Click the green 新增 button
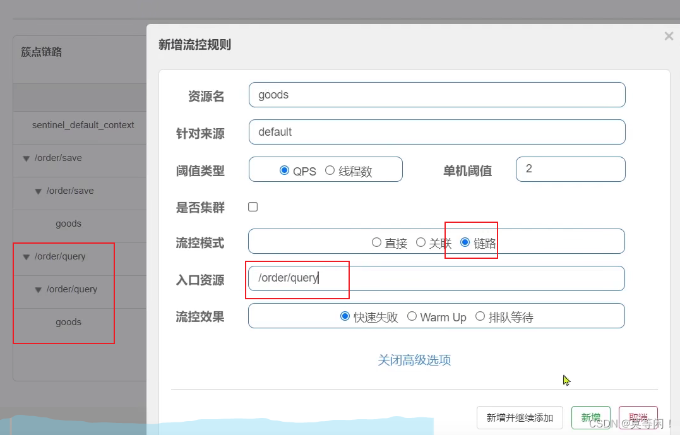Viewport: 680px width, 435px height. 591,417
